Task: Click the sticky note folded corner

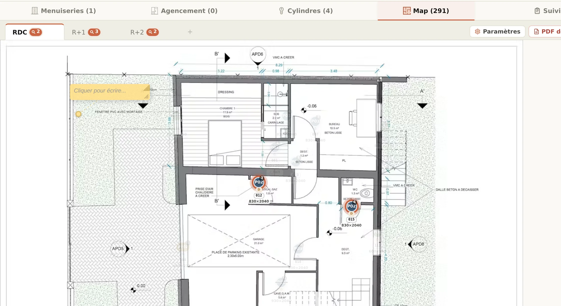Action: click(x=147, y=87)
